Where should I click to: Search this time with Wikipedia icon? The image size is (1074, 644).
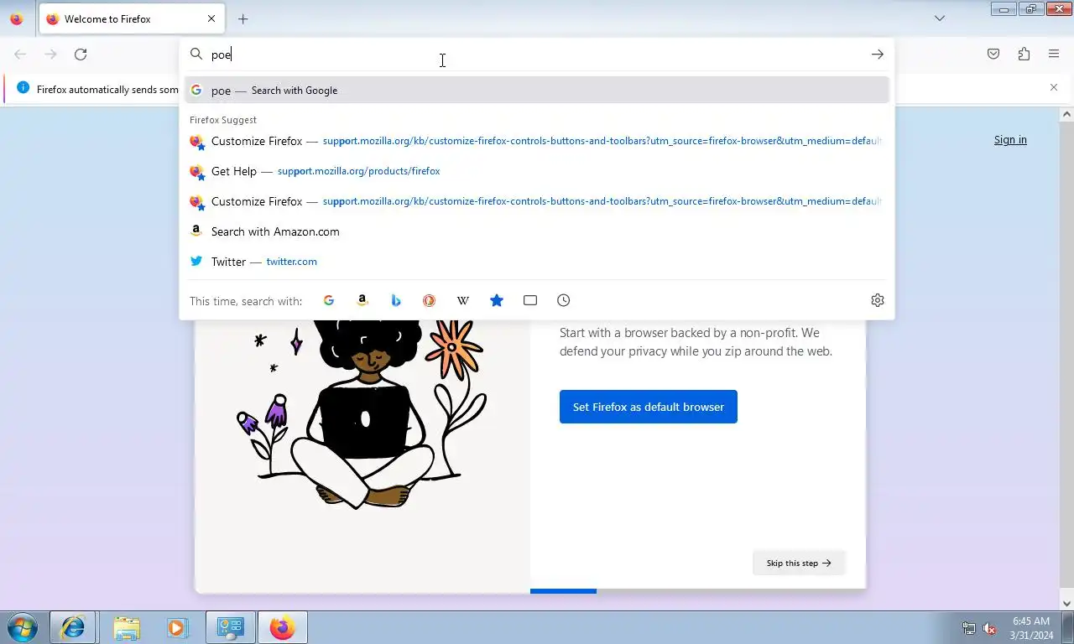tap(463, 300)
